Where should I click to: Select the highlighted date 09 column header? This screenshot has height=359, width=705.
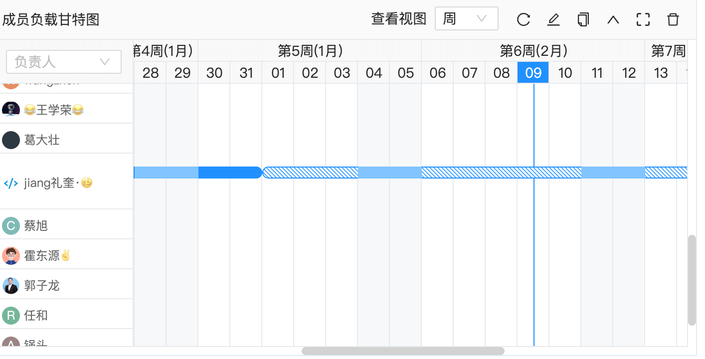533,72
